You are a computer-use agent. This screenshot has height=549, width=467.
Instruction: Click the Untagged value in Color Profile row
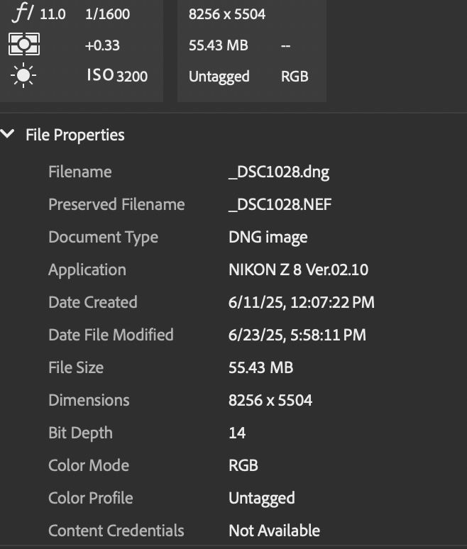coord(261,498)
